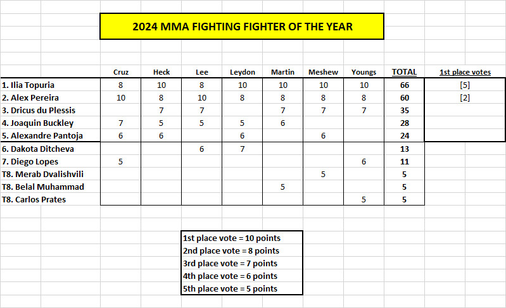Click Dricus du Plessis total 35

click(x=404, y=111)
